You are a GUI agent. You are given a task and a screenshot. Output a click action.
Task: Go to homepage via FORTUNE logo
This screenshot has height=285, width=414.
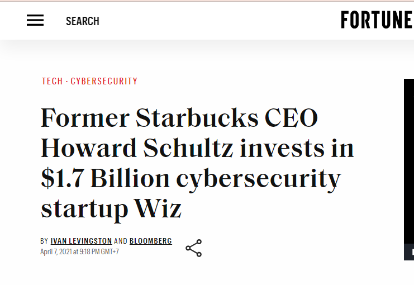[377, 20]
